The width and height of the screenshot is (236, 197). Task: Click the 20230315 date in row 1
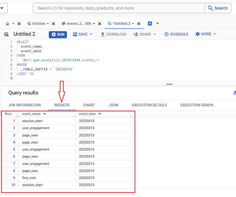pos(87,121)
